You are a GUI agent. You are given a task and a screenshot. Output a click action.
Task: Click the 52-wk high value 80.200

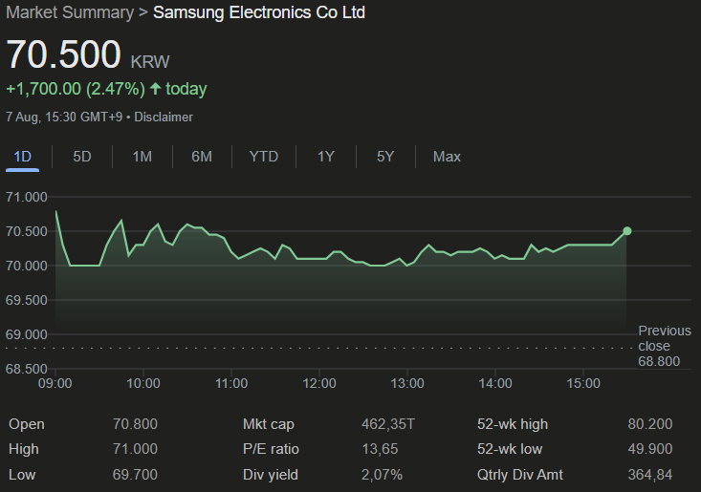(650, 423)
